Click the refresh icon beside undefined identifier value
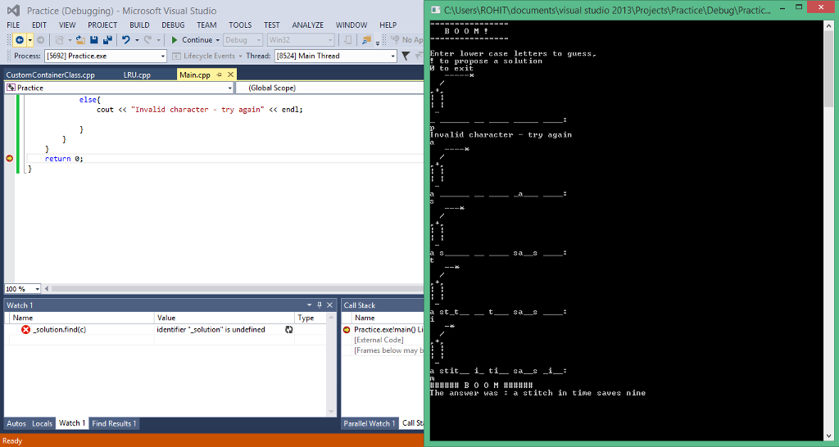Viewport: 839px width, 447px height. [x=289, y=329]
